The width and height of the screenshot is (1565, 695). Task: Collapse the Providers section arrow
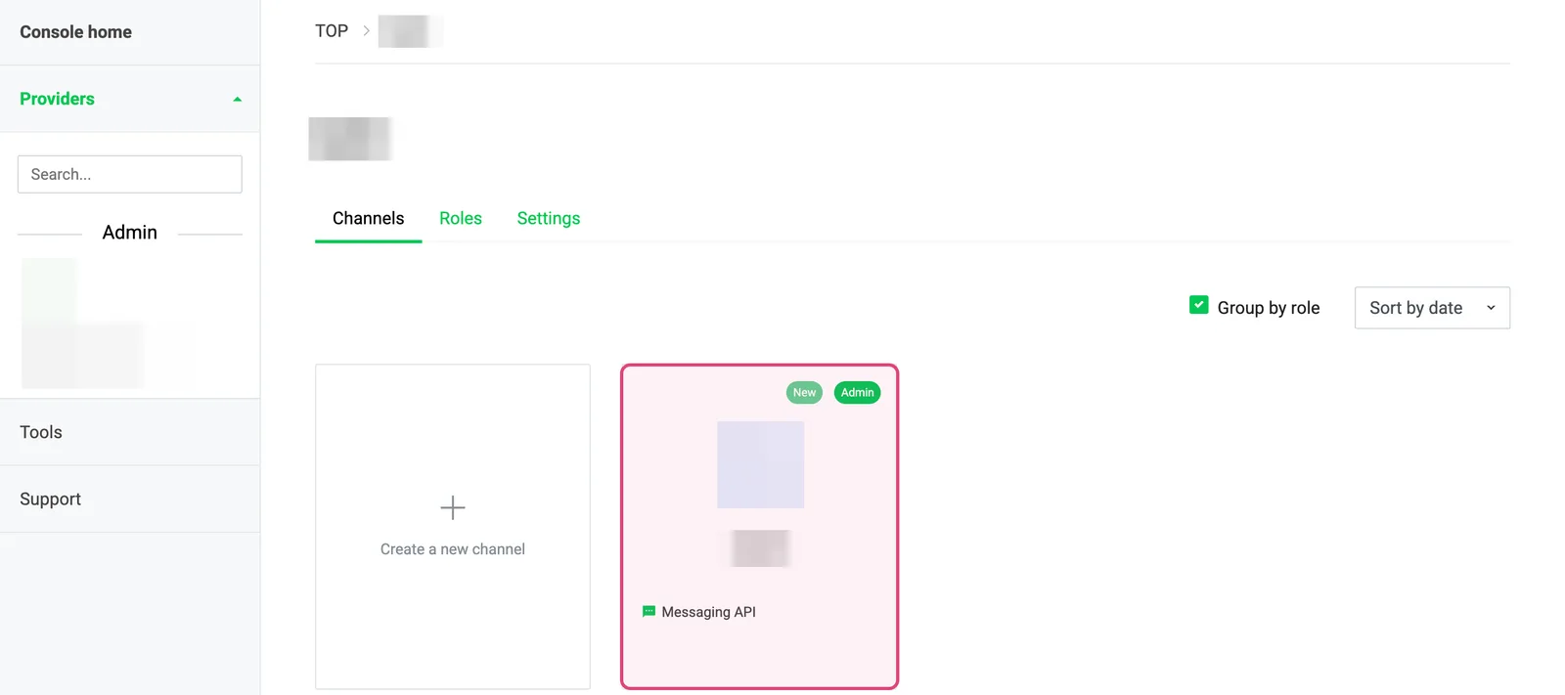click(237, 99)
